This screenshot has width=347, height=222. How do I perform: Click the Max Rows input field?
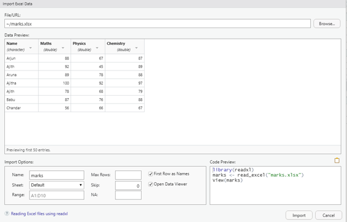tap(128, 175)
